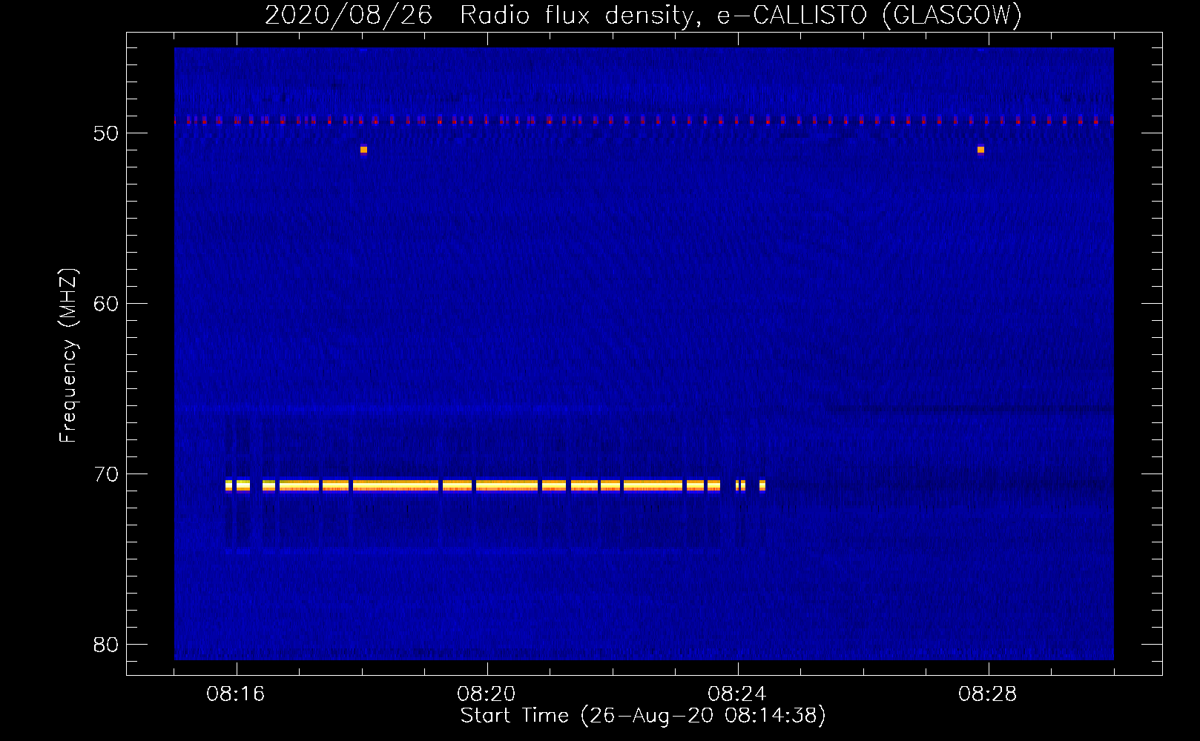Click the plot title mentioning e-CALLISTO (GLASGOW)
This screenshot has width=1200, height=741.
(x=643, y=15)
